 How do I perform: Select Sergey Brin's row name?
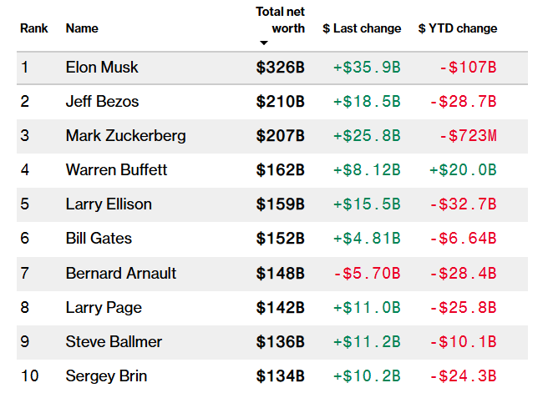(104, 375)
